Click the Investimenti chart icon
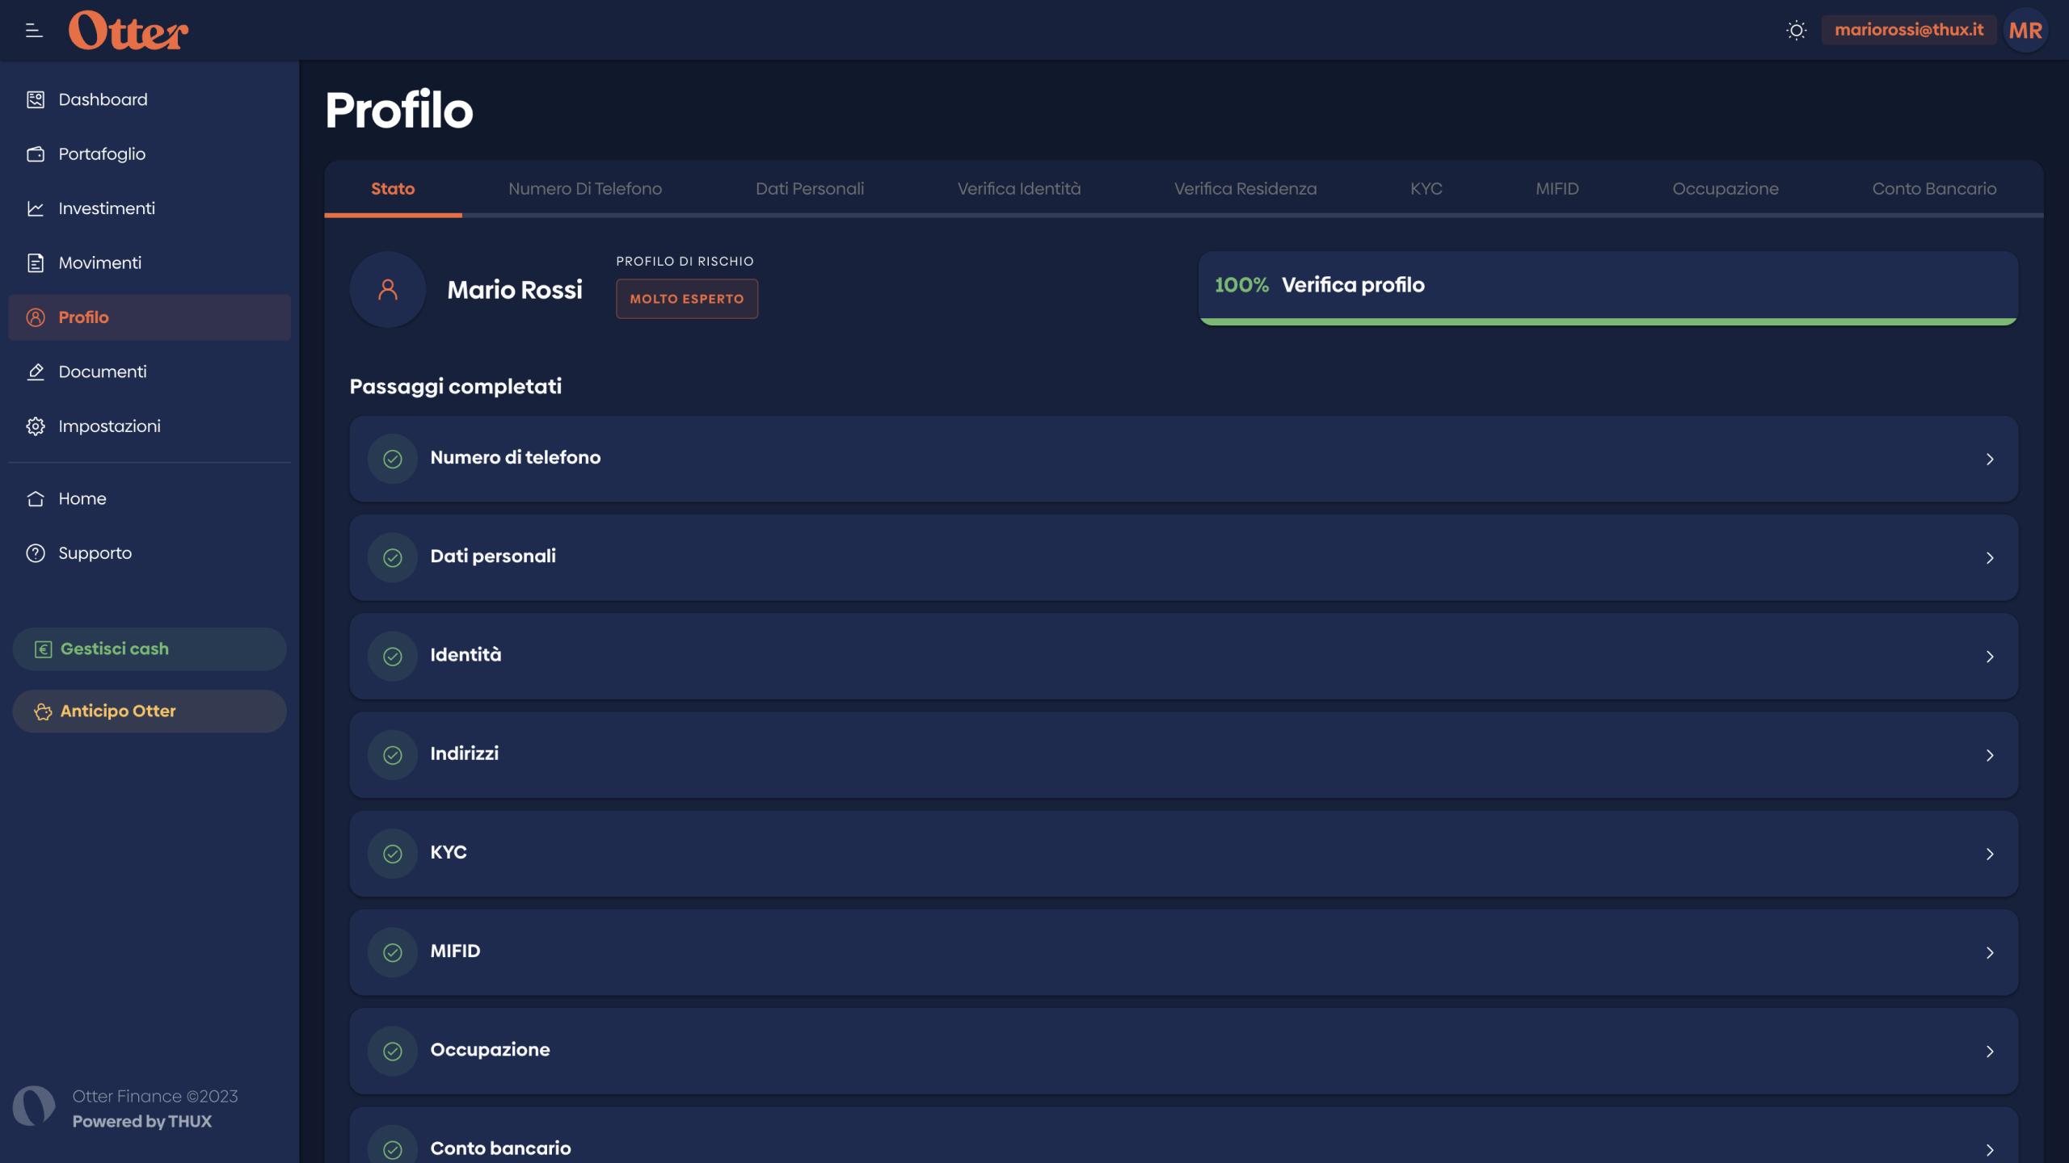Screen dimensions: 2069x1163 [36, 208]
